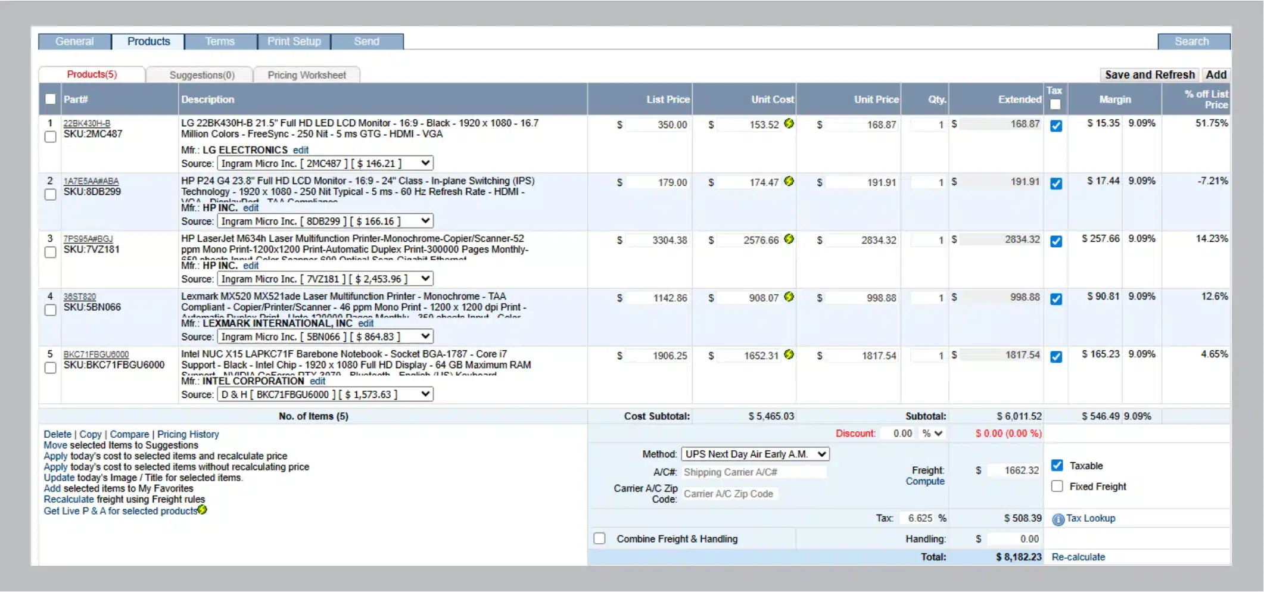Click the Re-calculate link
This screenshot has height=592, width=1264.
coord(1078,557)
